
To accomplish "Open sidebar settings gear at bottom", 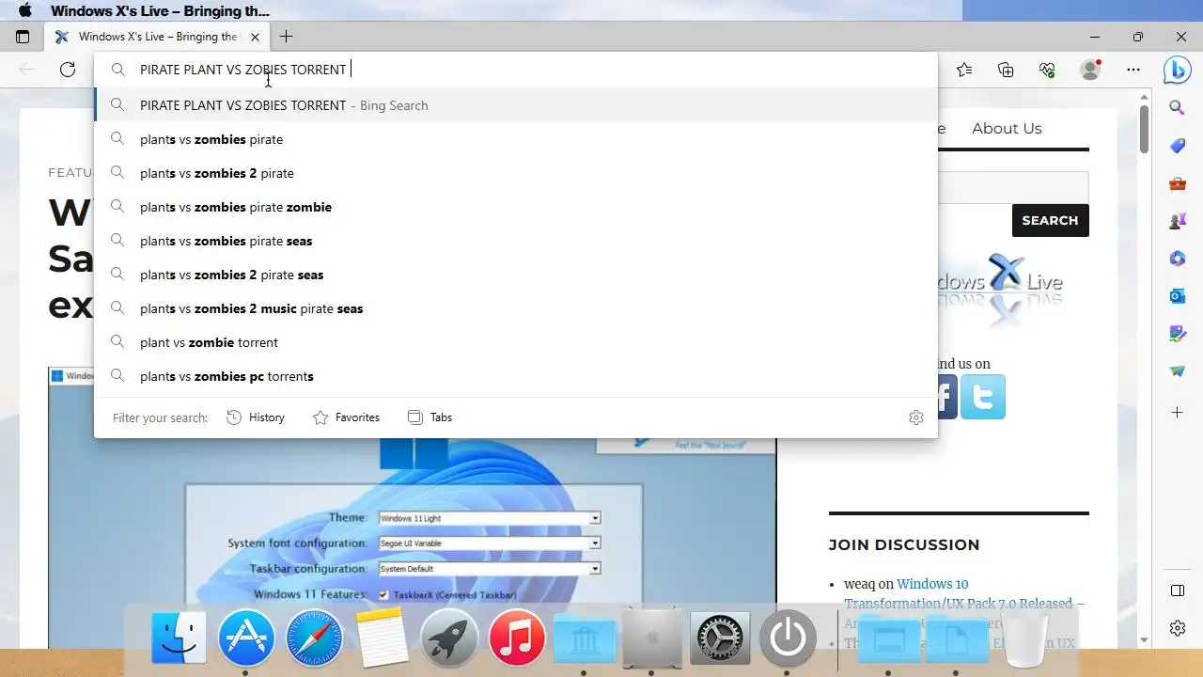I will pyautogui.click(x=1177, y=628).
